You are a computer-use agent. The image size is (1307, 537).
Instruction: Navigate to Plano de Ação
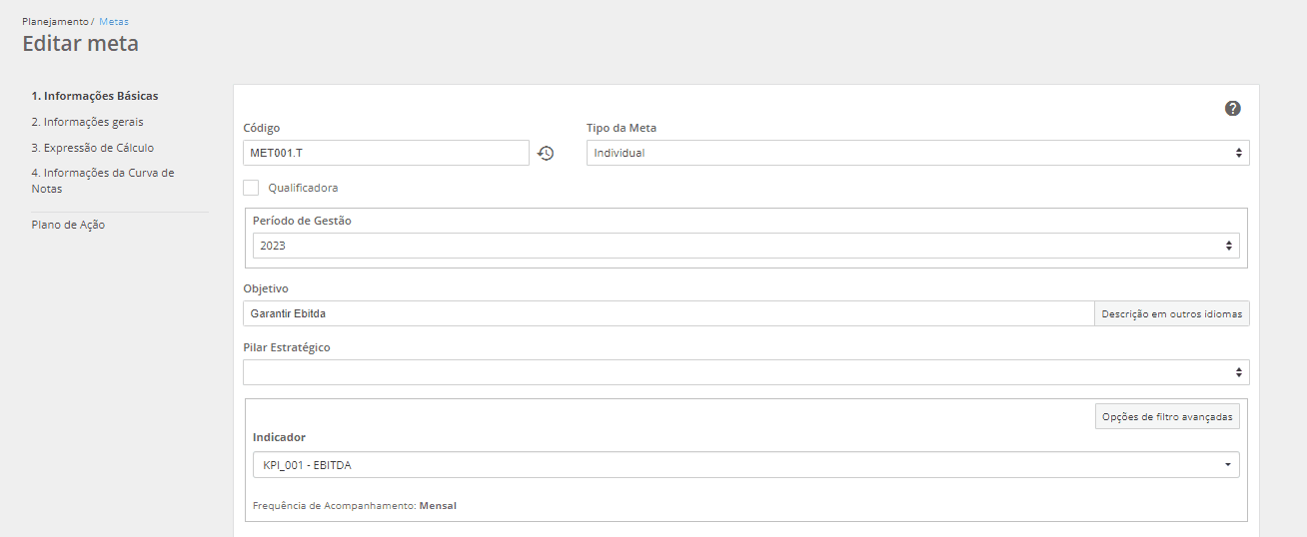(68, 225)
